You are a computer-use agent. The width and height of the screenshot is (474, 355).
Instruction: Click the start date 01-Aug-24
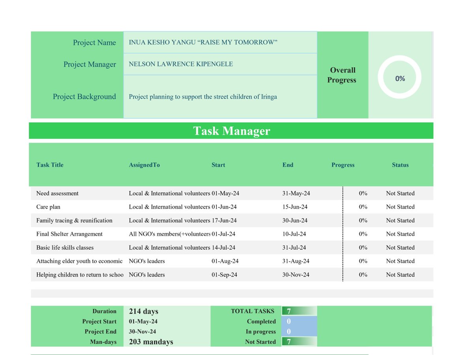225,261
